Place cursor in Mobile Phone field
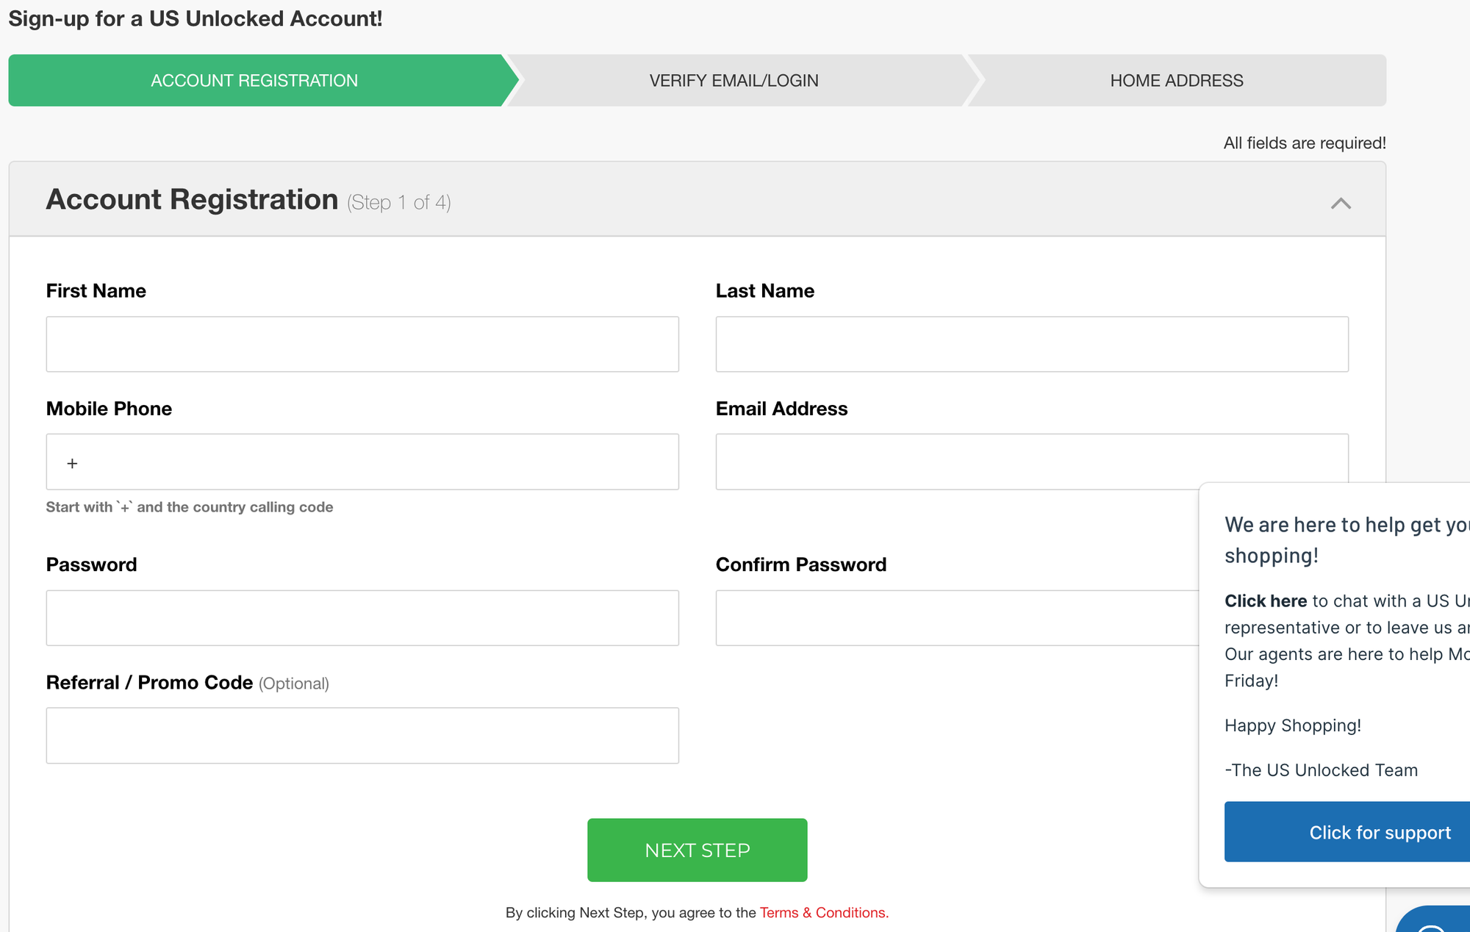Screen dimensions: 1470x932 pos(362,462)
